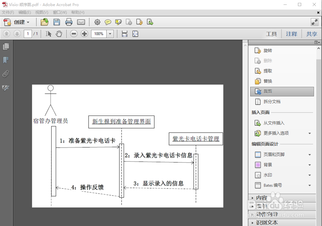The height and width of the screenshot is (226, 322).
Task: Click the 100% zoom value field
Action: click(x=99, y=34)
